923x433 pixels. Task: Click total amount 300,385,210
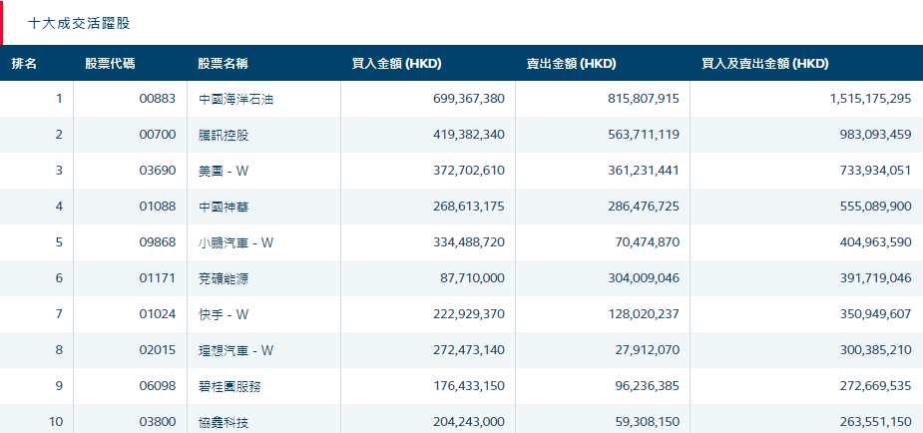875,350
